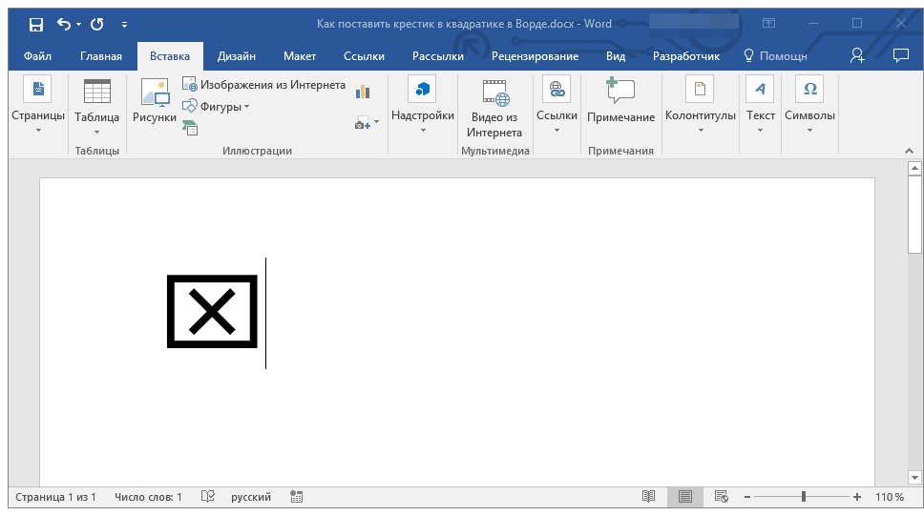Click the Рисунки picture icon
The height and width of the screenshot is (516, 924).
coord(155,93)
